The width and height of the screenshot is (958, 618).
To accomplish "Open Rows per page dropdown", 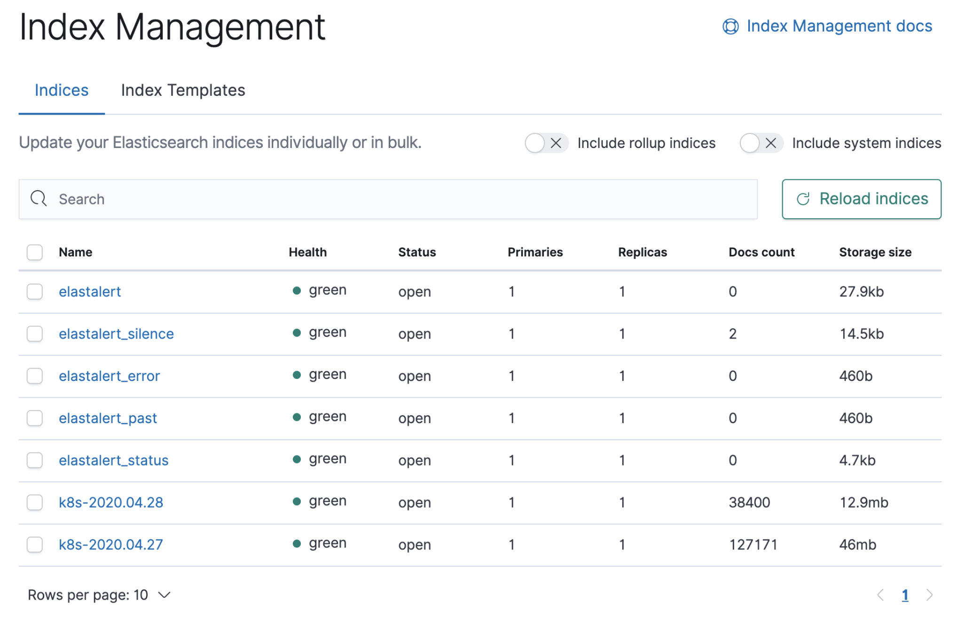I will coord(99,595).
